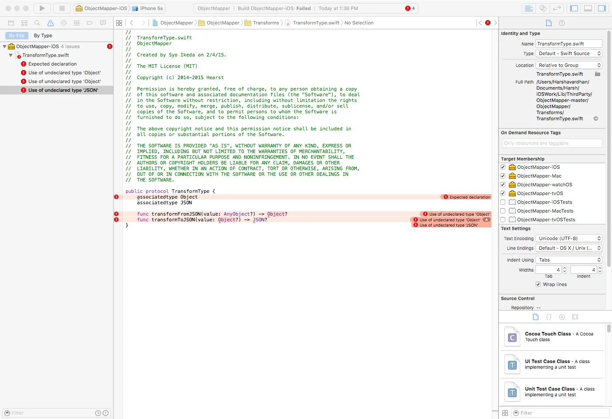The image size is (612, 419).
Task: Open the Text Encoding dropdown
Action: point(569,238)
